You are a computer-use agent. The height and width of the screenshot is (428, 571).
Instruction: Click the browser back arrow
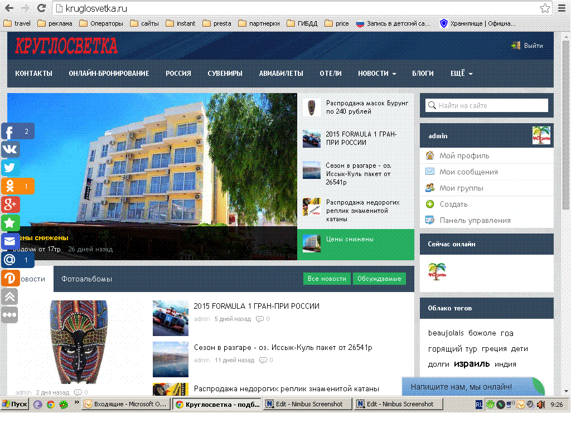pyautogui.click(x=9, y=8)
